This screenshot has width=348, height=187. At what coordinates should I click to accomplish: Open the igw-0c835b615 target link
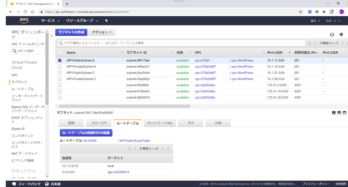click(118, 172)
